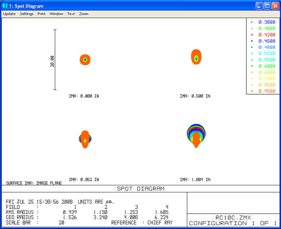Image resolution: width=281 pixels, height=229 pixels.
Task: Click the RMS radius value 1.150
Action: [x=100, y=212]
